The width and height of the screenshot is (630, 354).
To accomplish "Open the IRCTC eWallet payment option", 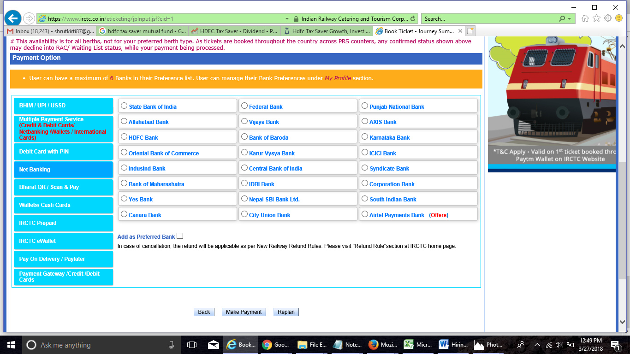I will 63,241.
